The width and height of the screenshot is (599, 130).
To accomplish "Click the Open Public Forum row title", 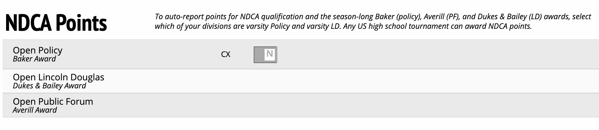I will point(53,102).
